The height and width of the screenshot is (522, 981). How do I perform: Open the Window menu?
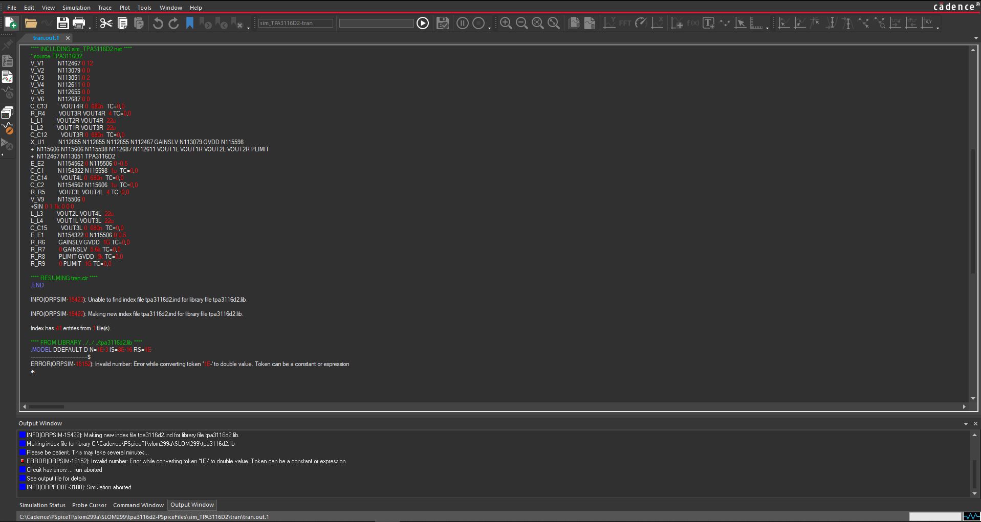pyautogui.click(x=171, y=8)
